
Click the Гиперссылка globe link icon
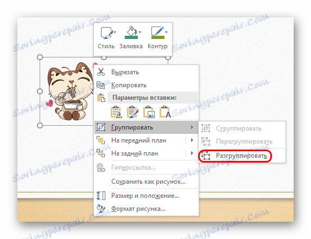(x=101, y=167)
